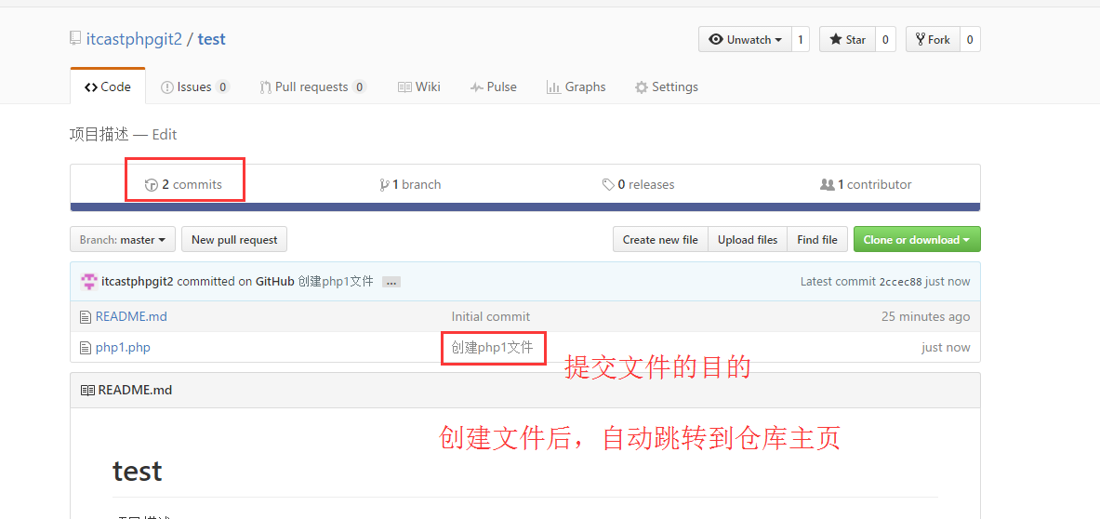The width and height of the screenshot is (1100, 519).
Task: Click the watchers count 1
Action: pyautogui.click(x=801, y=39)
